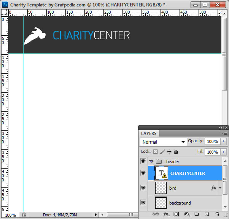Select the LAYERS tab
The height and width of the screenshot is (219, 229).
click(x=149, y=133)
